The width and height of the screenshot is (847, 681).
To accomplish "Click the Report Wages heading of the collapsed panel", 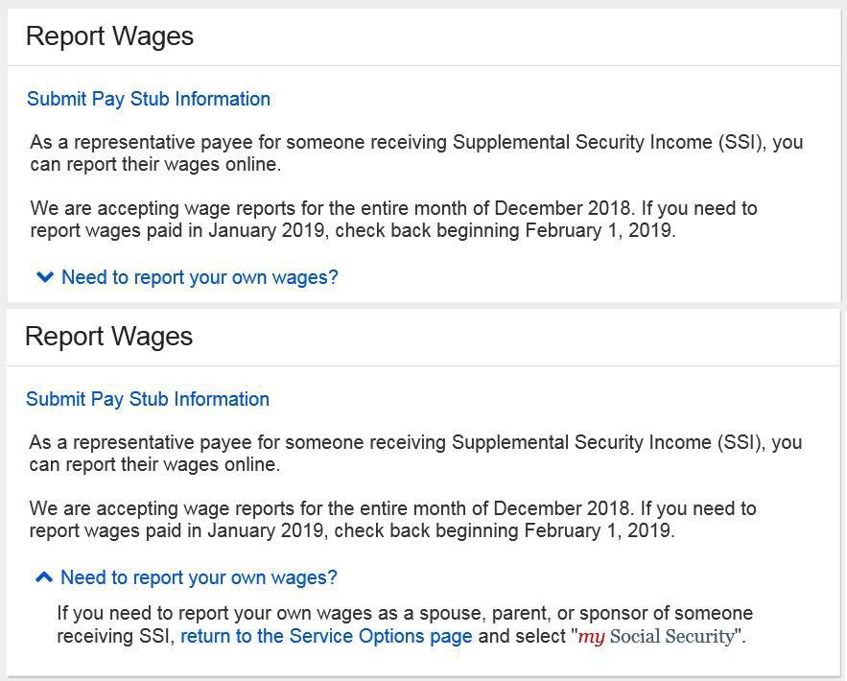I will tap(109, 36).
